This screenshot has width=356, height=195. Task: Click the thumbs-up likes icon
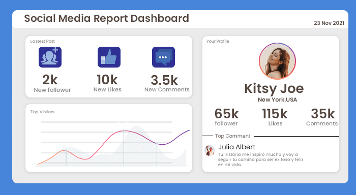(109, 57)
